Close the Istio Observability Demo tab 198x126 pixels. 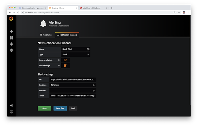point(107,8)
